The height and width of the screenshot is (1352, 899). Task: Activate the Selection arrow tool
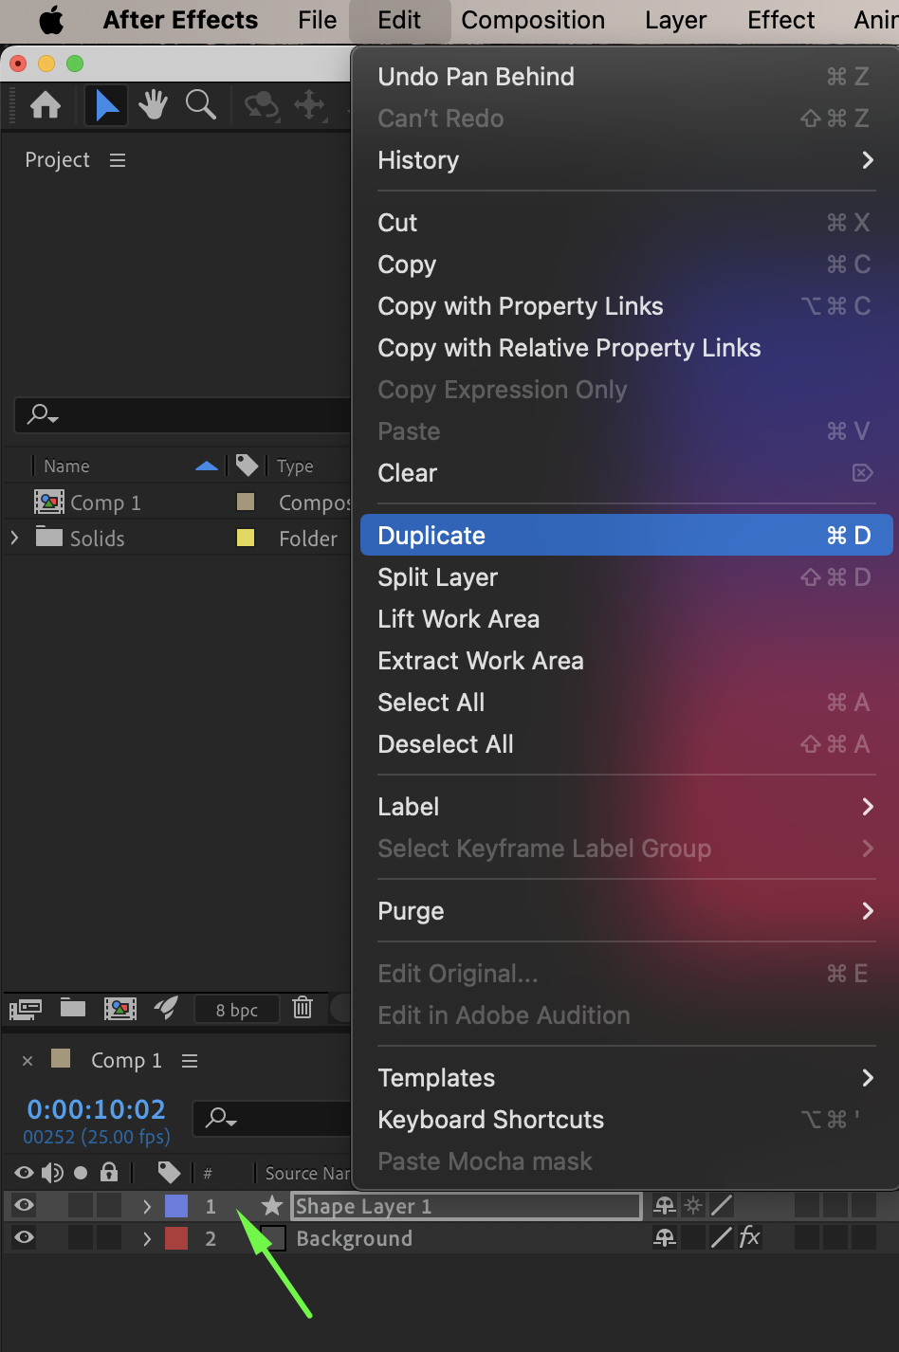106,104
